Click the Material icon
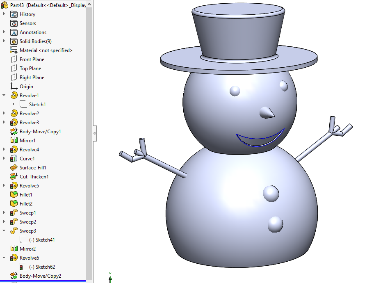Image resolution: width=367 pixels, height=283 pixels. (x=14, y=50)
